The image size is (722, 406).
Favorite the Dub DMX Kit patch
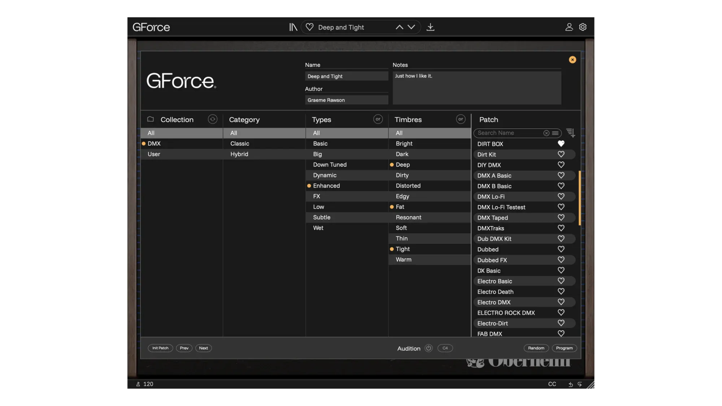pos(561,239)
